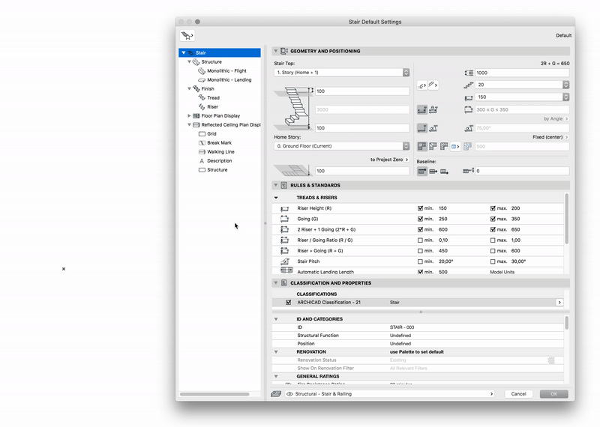Viewport: 600px width, 427px height.
Task: Open the 'to Project Zero' reference popup
Action: pyautogui.click(x=390, y=160)
